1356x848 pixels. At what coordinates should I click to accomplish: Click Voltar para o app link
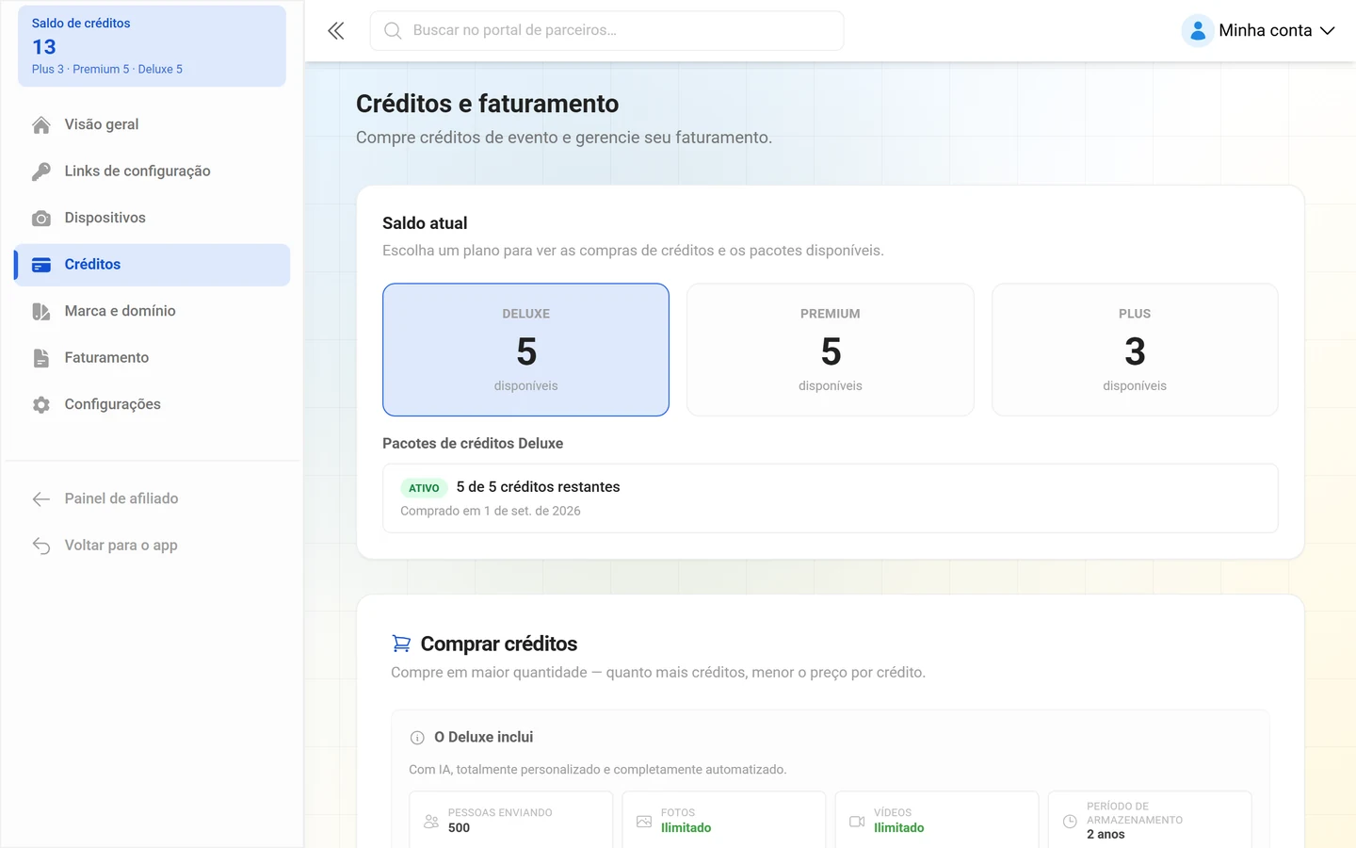[x=152, y=546]
